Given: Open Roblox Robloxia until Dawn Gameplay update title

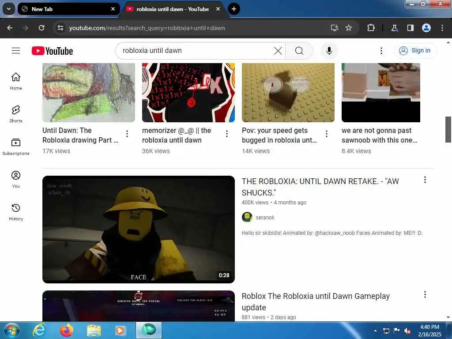Looking at the screenshot, I should point(316,301).
